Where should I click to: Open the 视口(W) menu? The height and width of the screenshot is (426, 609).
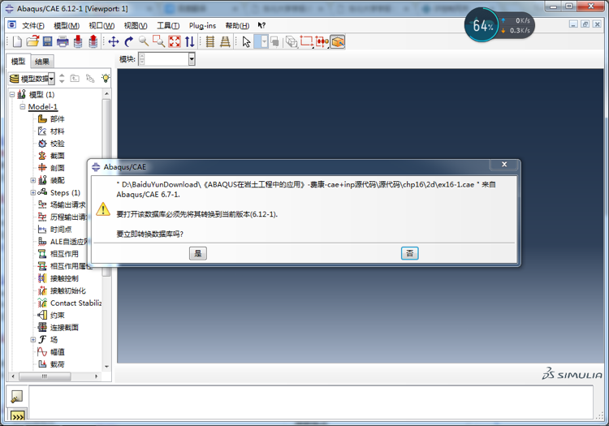tap(101, 26)
